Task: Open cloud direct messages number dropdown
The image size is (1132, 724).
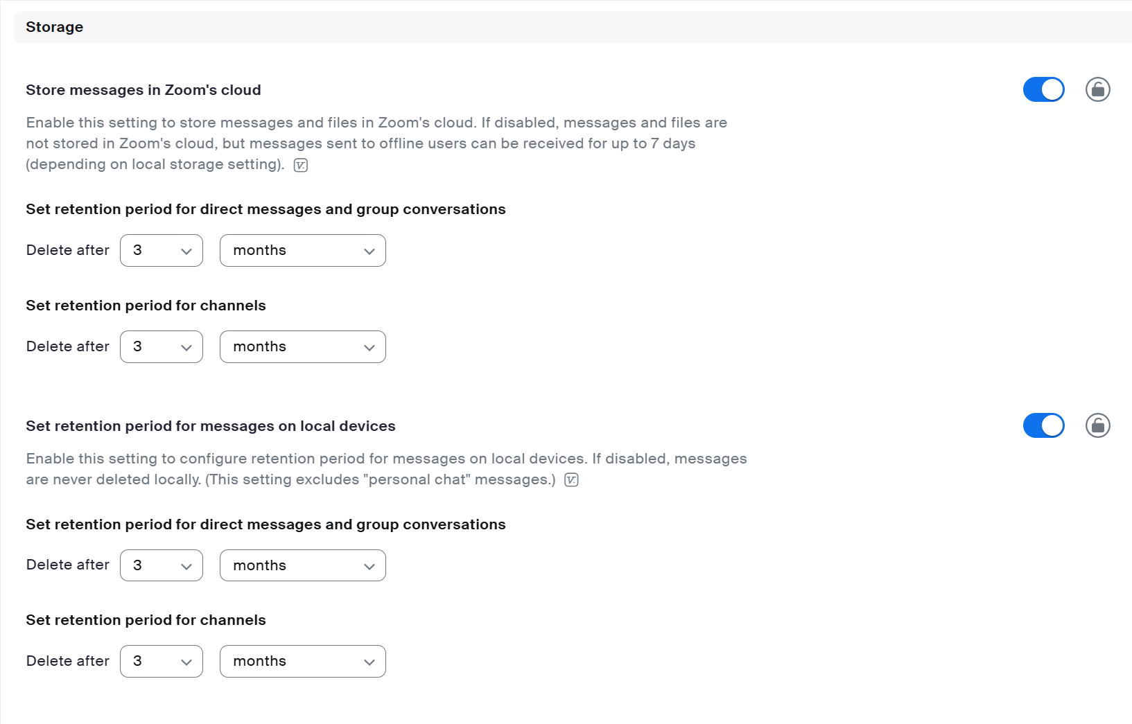Action: click(162, 250)
